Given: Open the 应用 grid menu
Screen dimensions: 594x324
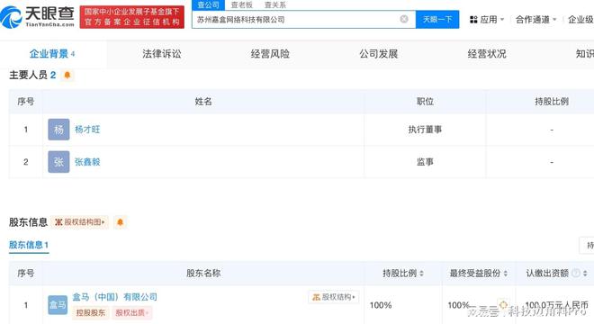Looking at the screenshot, I should (486, 19).
